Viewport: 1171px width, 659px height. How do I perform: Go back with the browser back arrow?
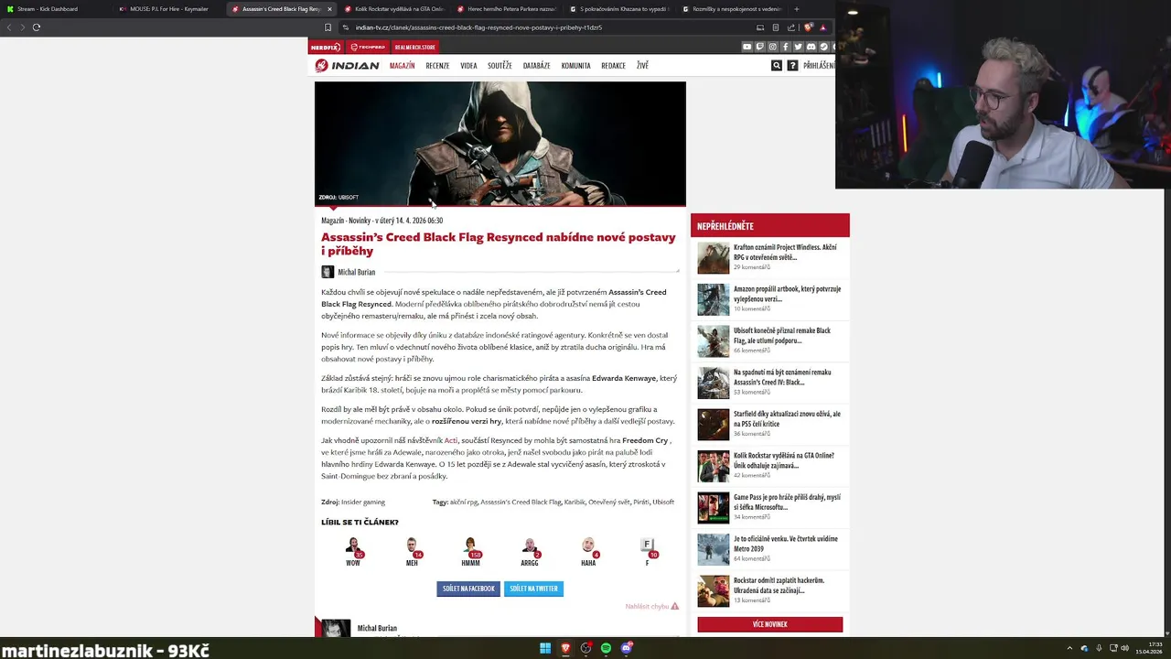tap(9, 27)
